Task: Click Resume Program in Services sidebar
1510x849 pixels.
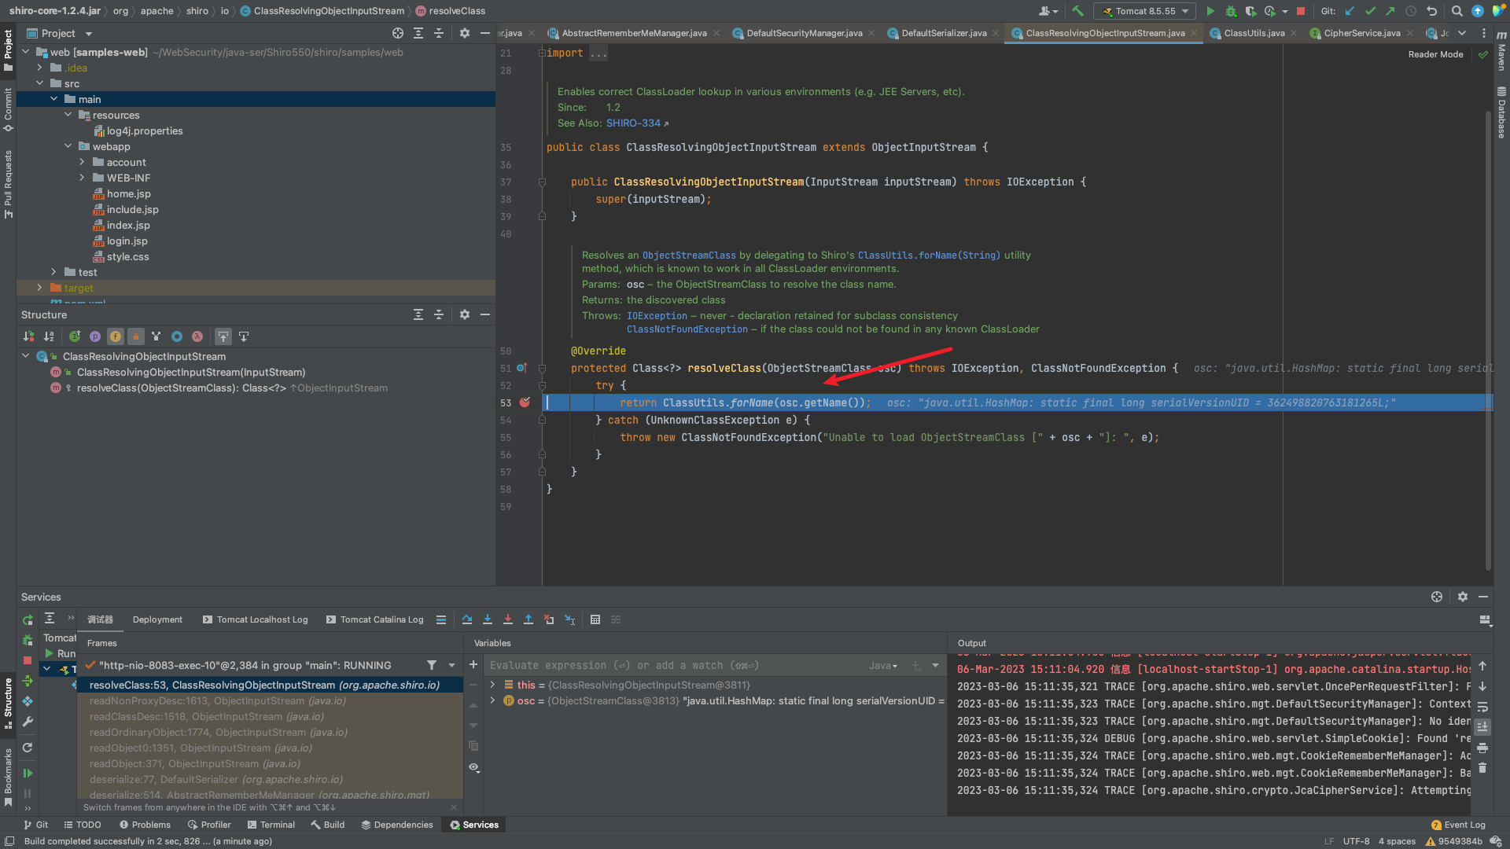Action: [x=28, y=774]
